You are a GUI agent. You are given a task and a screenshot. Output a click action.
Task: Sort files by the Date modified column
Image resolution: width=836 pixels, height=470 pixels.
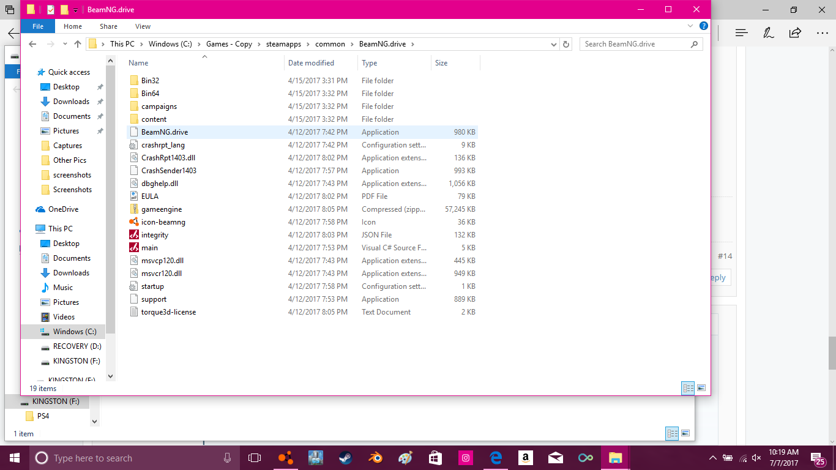[321, 63]
